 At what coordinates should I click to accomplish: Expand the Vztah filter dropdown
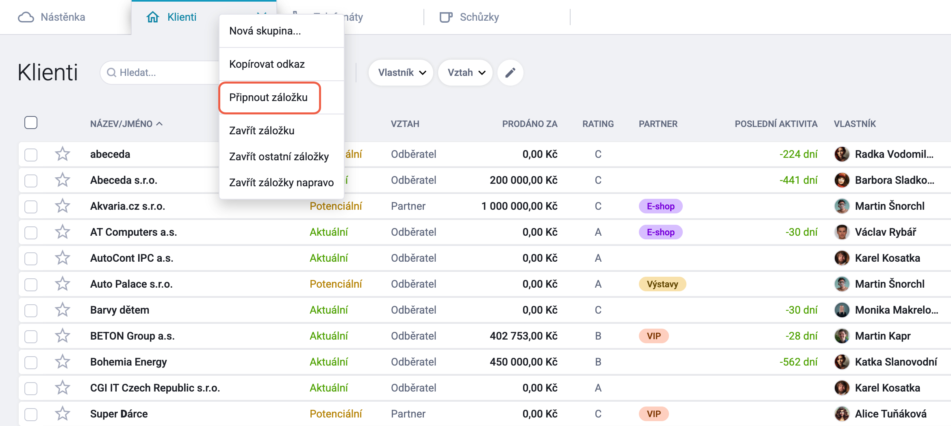point(466,73)
